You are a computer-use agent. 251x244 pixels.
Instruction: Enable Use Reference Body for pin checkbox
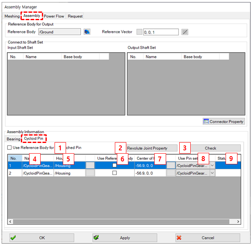coord(9,147)
